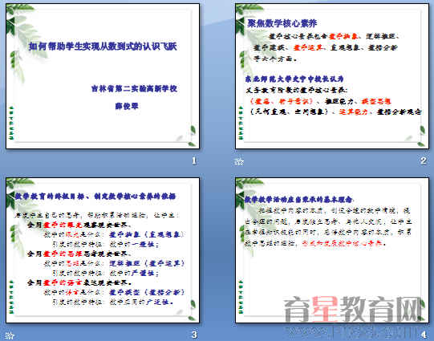Click the title 如何帮助学生实现从数到式的认识飞跃

103,47
